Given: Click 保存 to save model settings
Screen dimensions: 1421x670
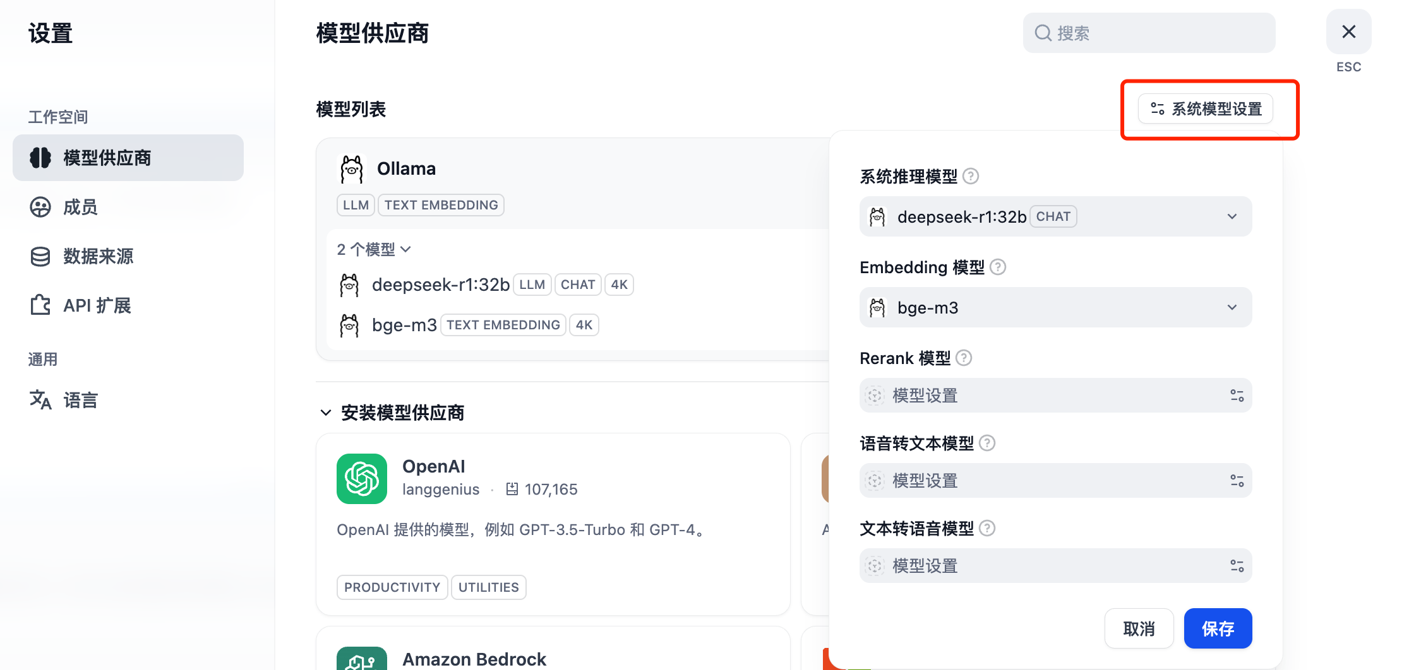Looking at the screenshot, I should coord(1218,628).
